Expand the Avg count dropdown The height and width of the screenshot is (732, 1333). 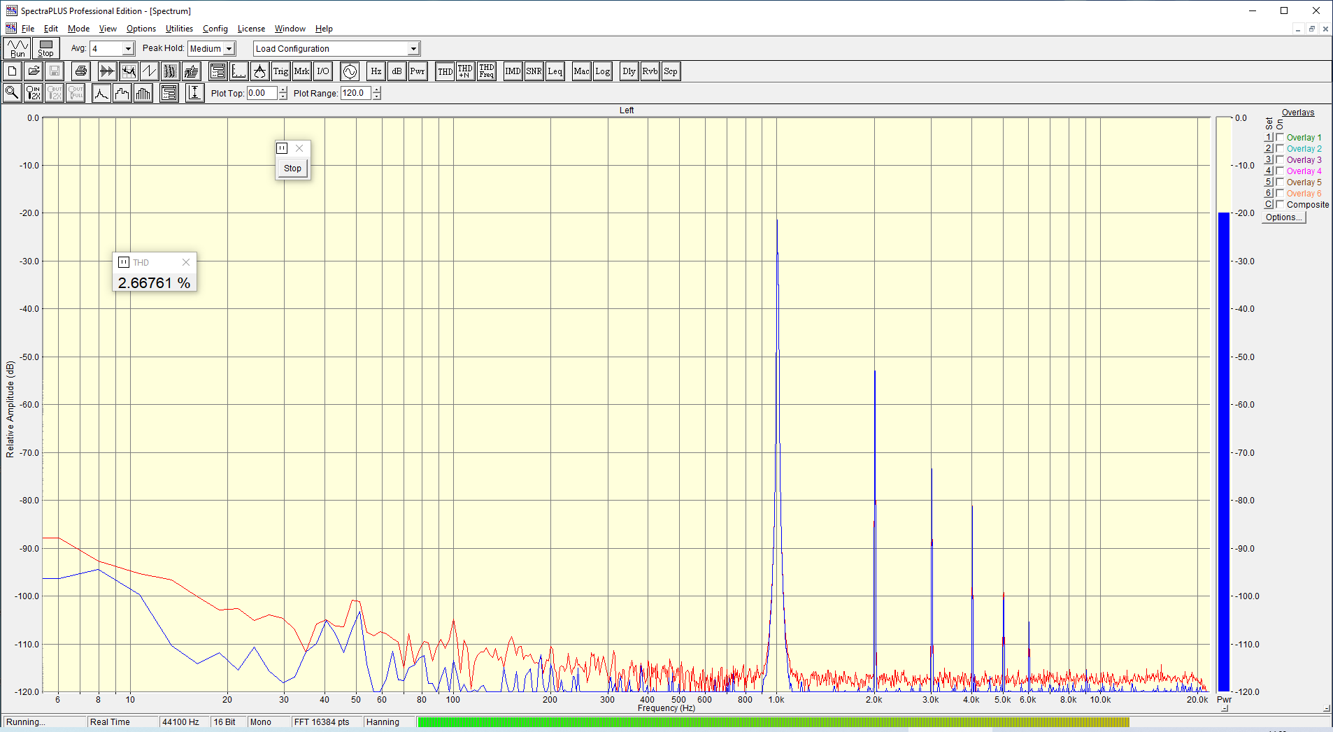[x=128, y=49]
